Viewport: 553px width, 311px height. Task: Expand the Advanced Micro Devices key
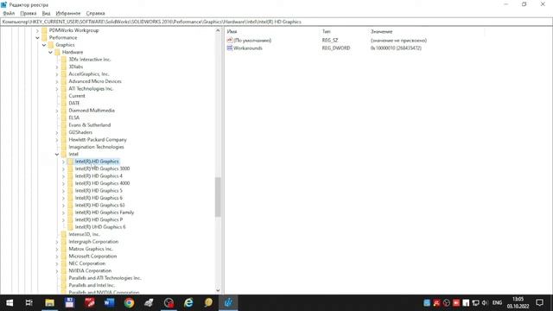57,81
